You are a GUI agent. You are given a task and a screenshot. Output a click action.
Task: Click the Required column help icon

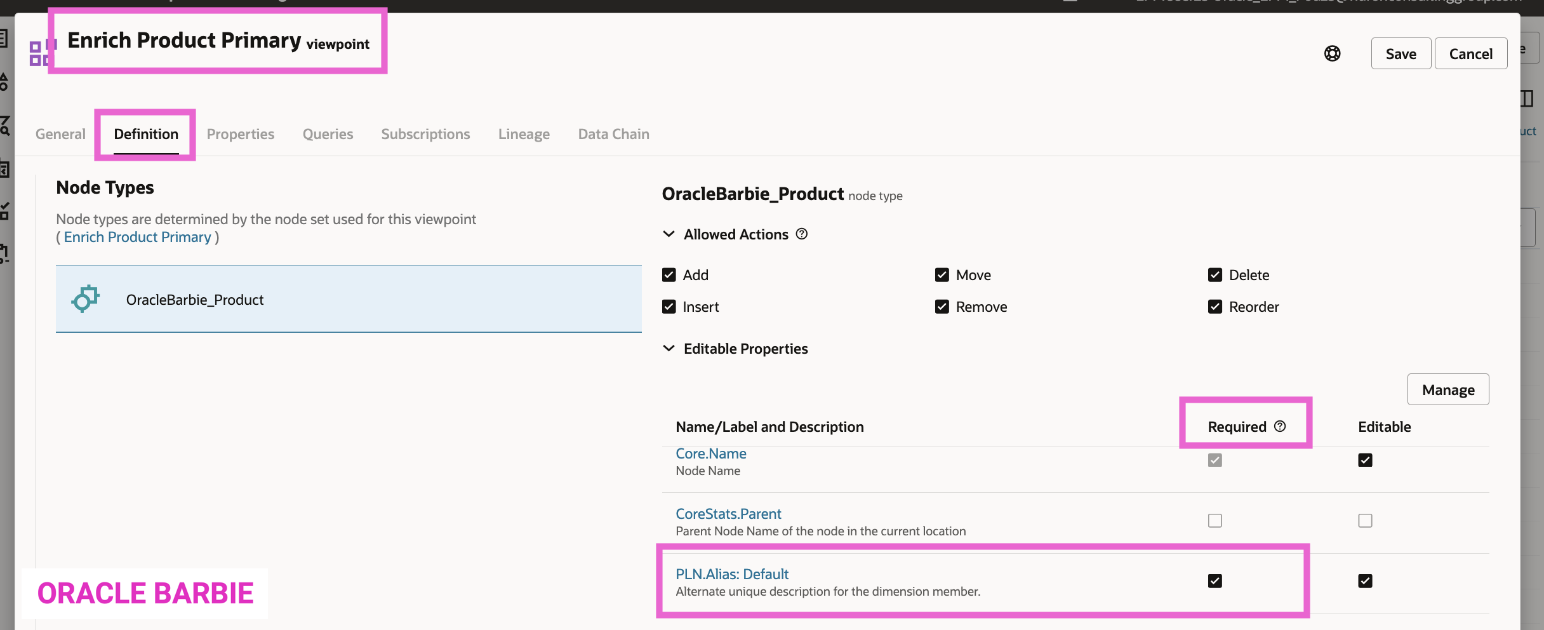tap(1280, 426)
